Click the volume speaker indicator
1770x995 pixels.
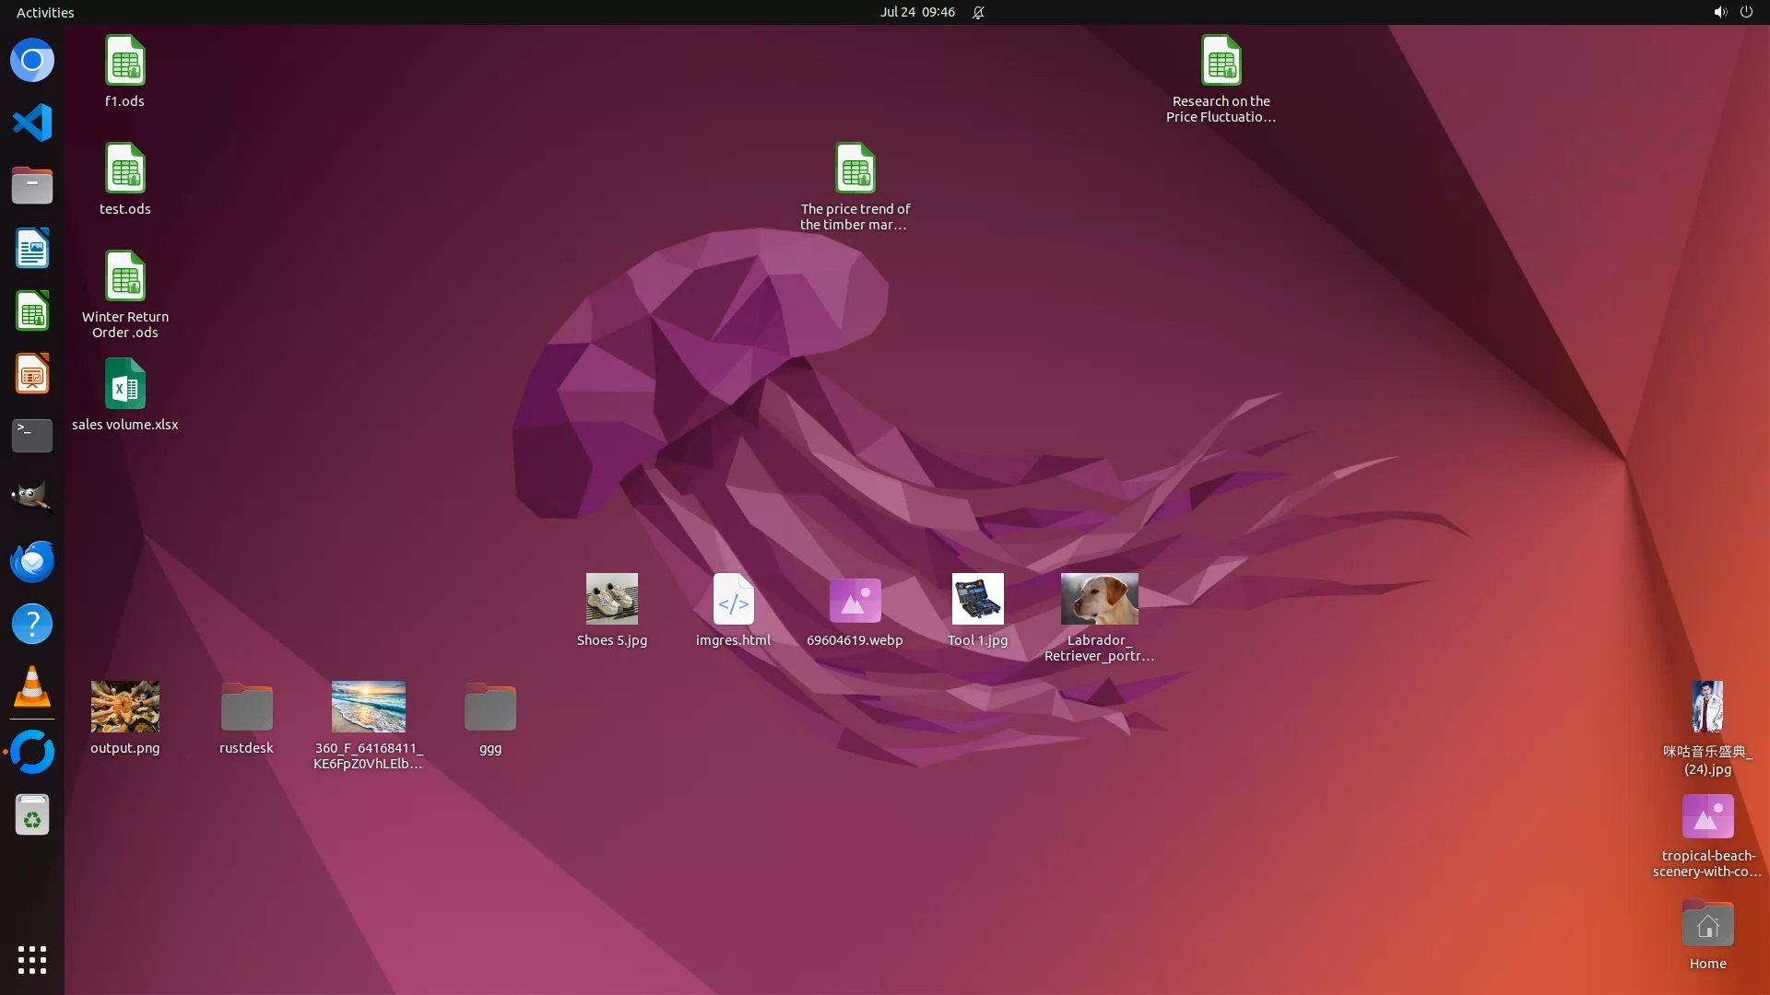[1719, 12]
